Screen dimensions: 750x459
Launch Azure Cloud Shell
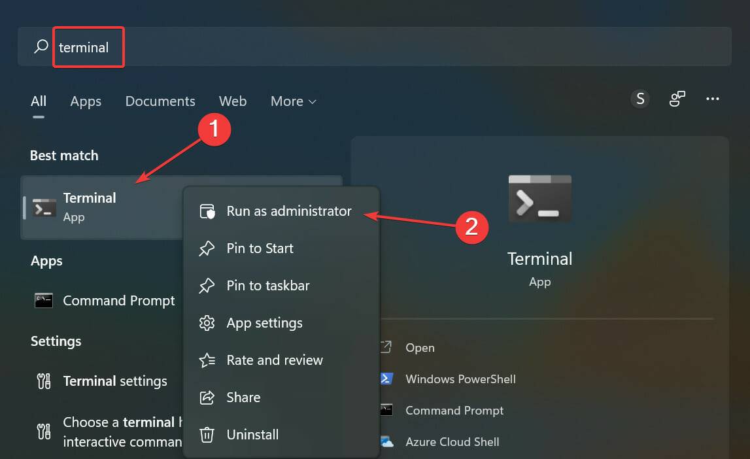click(452, 441)
